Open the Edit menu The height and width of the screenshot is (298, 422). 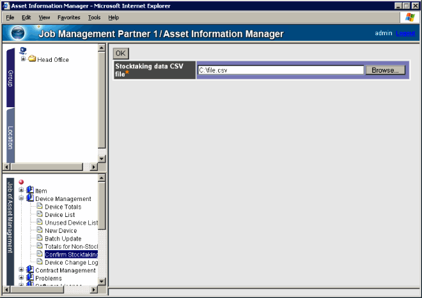point(26,17)
